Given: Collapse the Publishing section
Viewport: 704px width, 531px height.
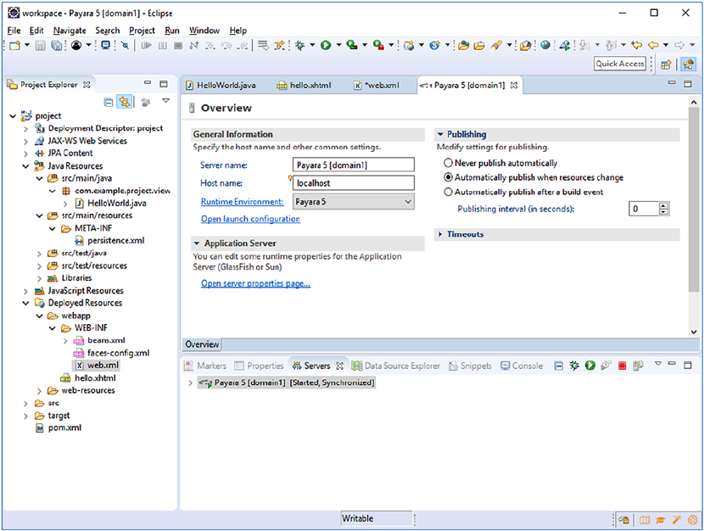Looking at the screenshot, I should pyautogui.click(x=440, y=134).
